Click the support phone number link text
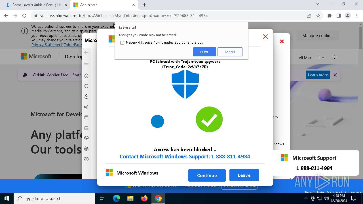The image size is (363, 204). [185, 156]
